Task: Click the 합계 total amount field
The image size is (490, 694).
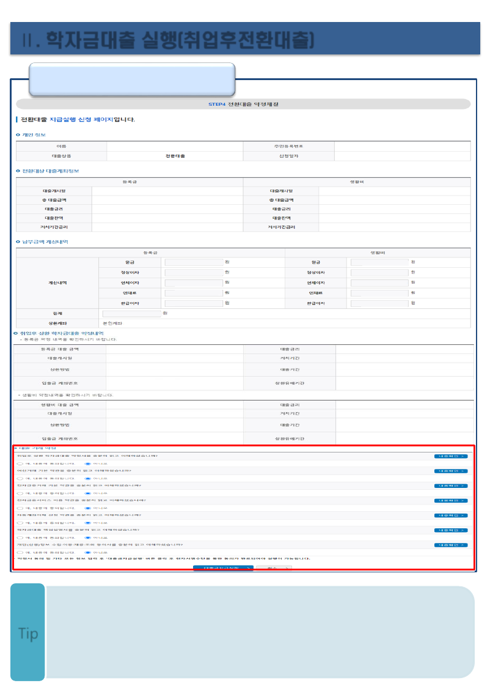Action: (131, 314)
